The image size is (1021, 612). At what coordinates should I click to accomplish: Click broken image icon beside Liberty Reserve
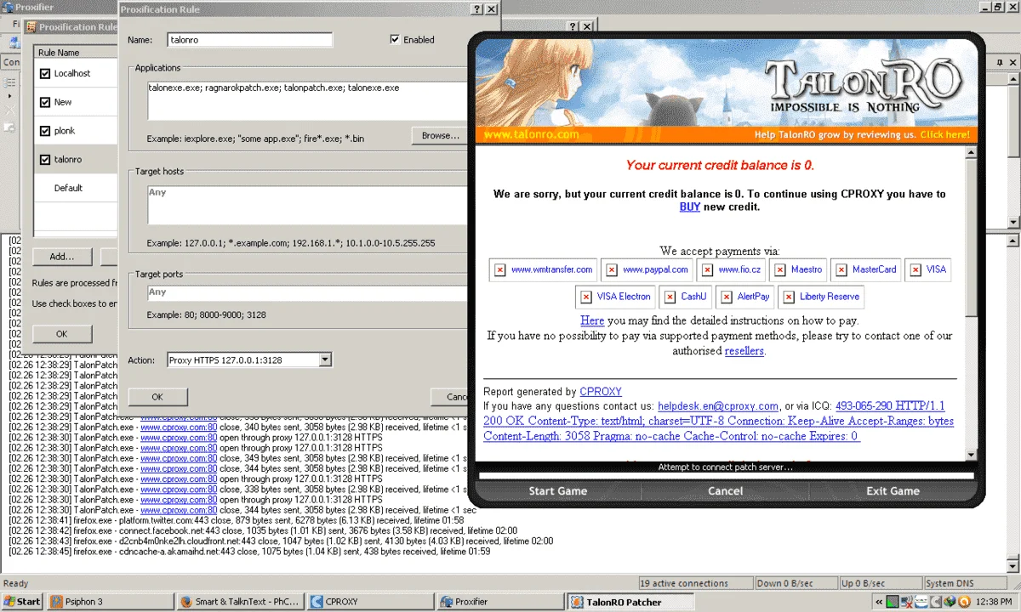788,297
